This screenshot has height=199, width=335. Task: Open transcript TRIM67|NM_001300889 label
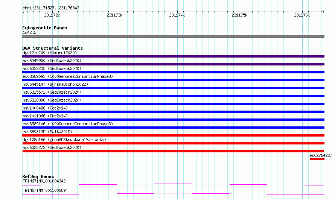pyautogui.click(x=44, y=190)
